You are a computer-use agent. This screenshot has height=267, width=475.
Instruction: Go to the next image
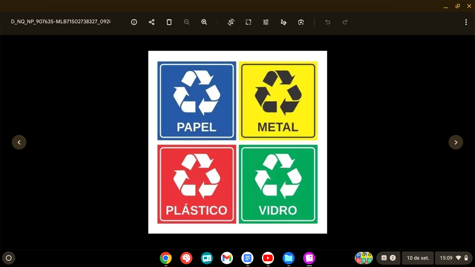click(x=456, y=142)
